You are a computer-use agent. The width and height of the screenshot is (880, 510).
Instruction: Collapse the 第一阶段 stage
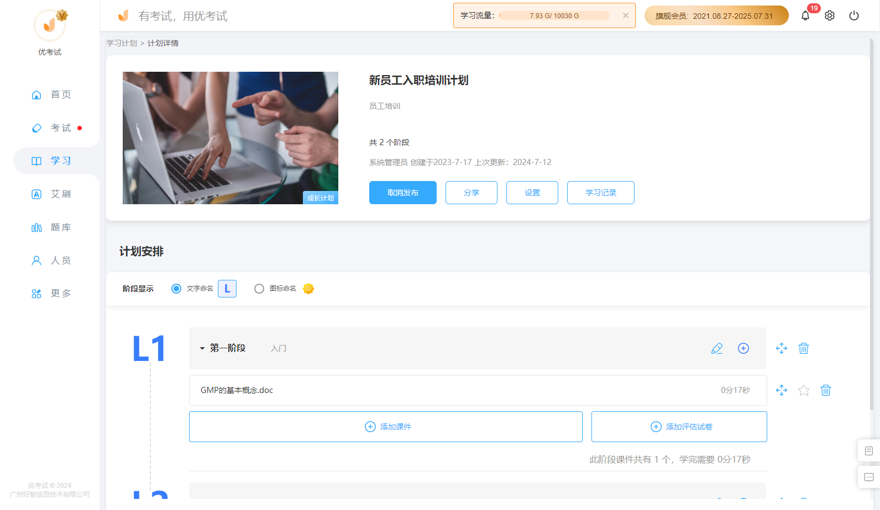coord(202,348)
